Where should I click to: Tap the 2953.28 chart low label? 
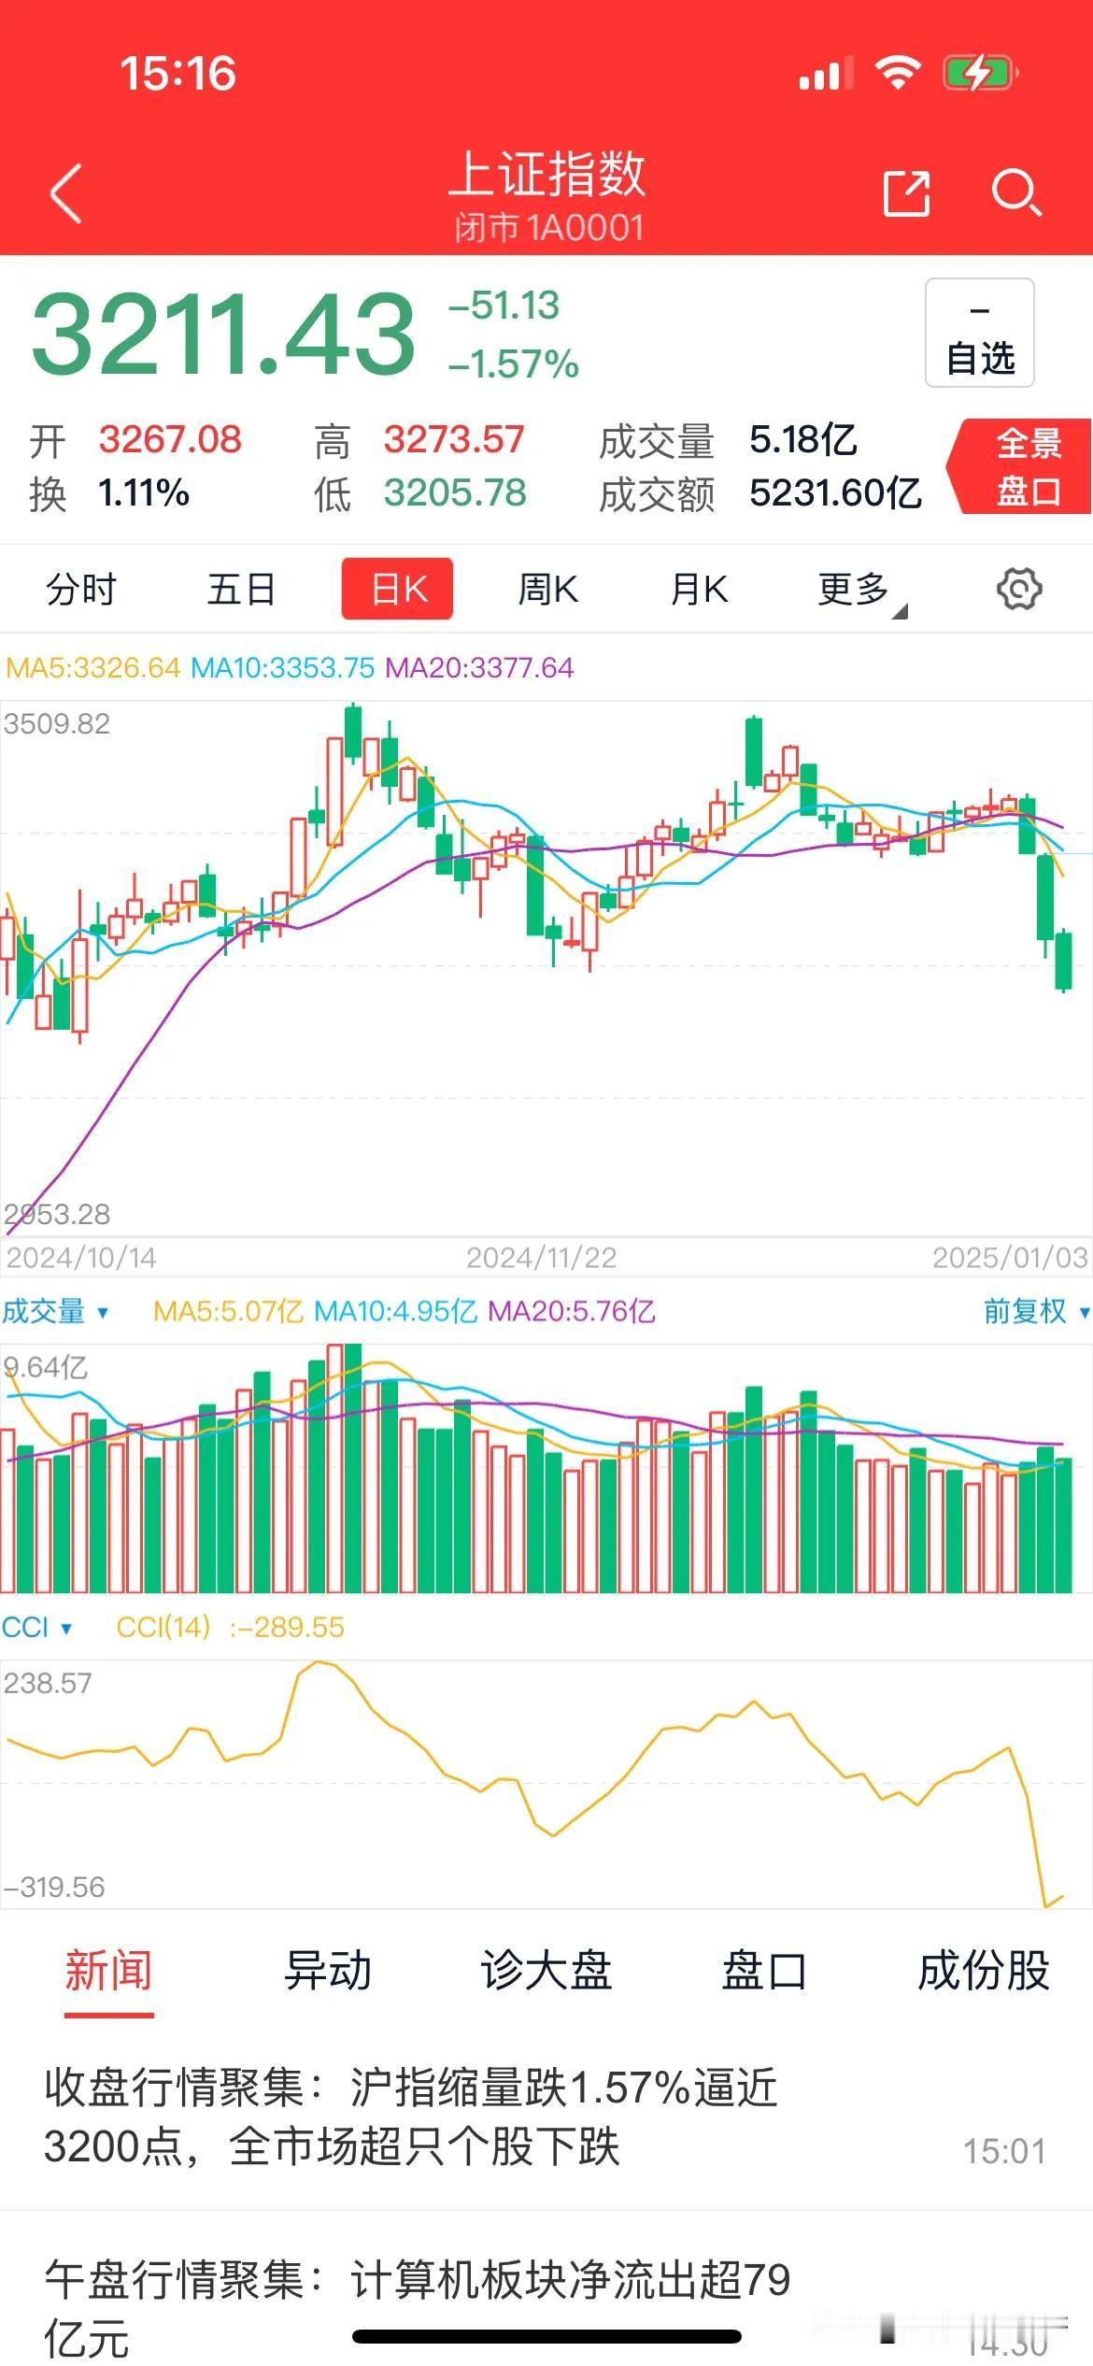(57, 1214)
